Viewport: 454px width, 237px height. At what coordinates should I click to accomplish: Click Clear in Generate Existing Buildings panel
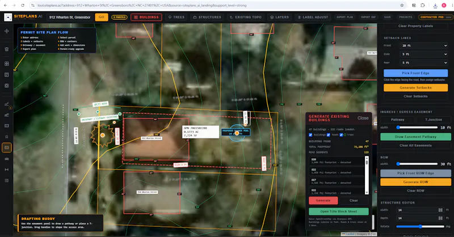click(x=354, y=200)
